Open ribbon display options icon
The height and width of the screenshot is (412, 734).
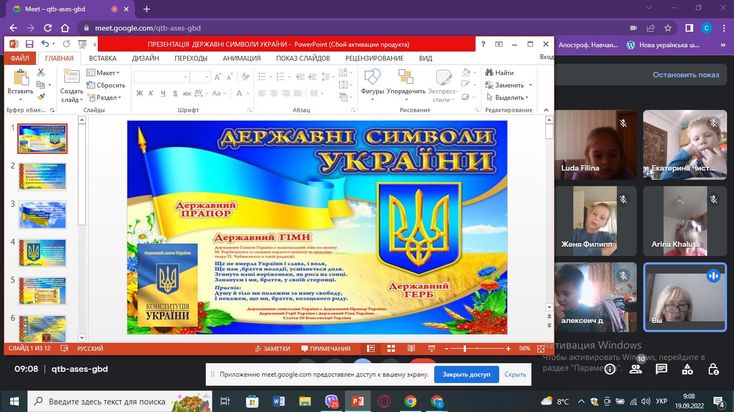tap(499, 45)
